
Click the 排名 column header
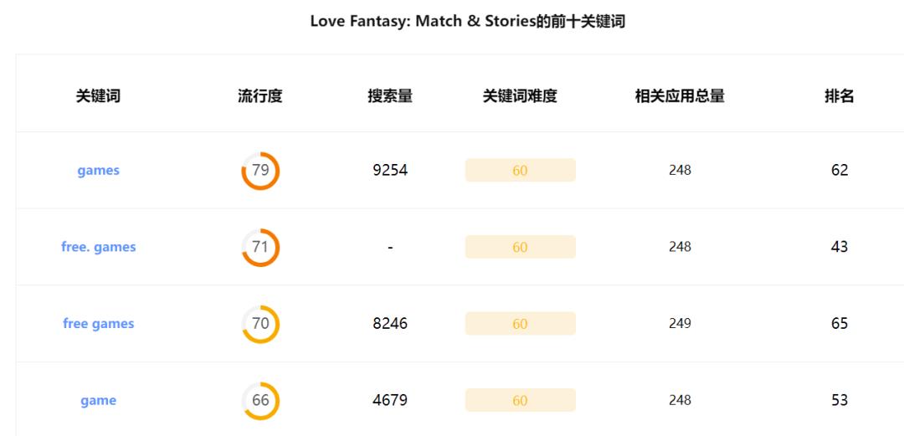840,95
